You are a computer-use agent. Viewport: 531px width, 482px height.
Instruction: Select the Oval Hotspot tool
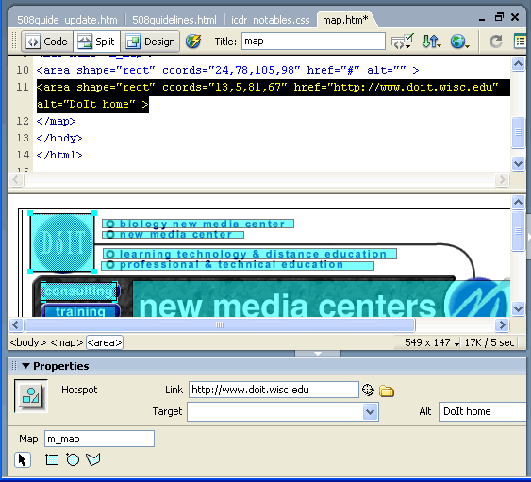pyautogui.click(x=73, y=459)
